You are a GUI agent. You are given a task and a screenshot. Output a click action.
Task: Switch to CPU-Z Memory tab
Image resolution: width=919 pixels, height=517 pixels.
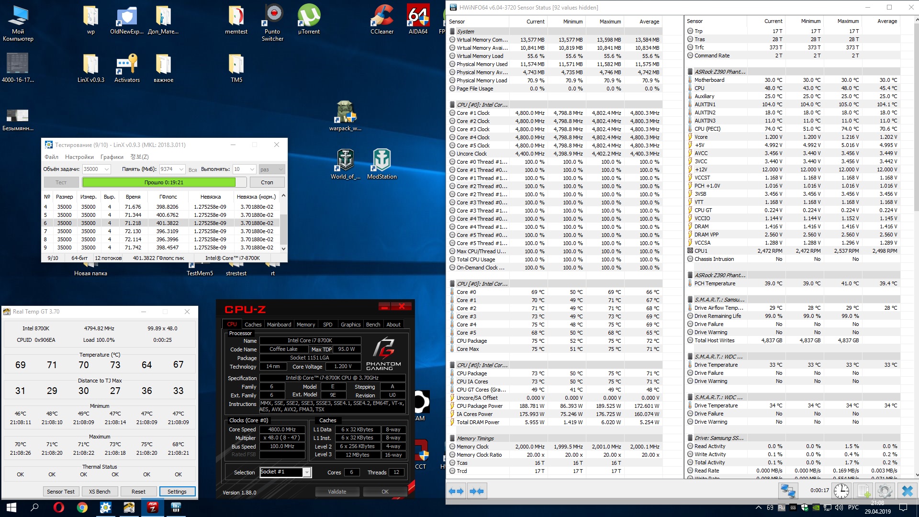[x=305, y=324]
